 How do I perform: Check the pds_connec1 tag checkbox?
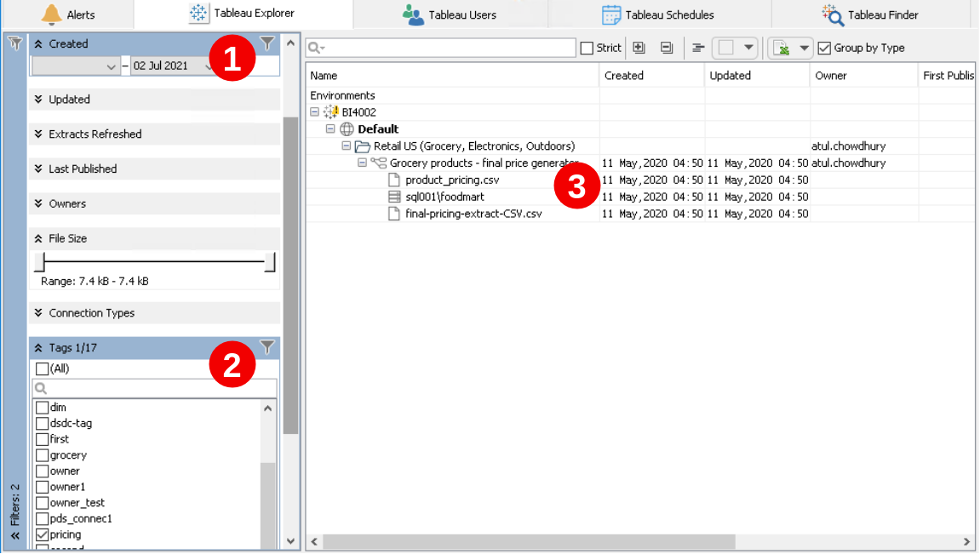click(42, 519)
